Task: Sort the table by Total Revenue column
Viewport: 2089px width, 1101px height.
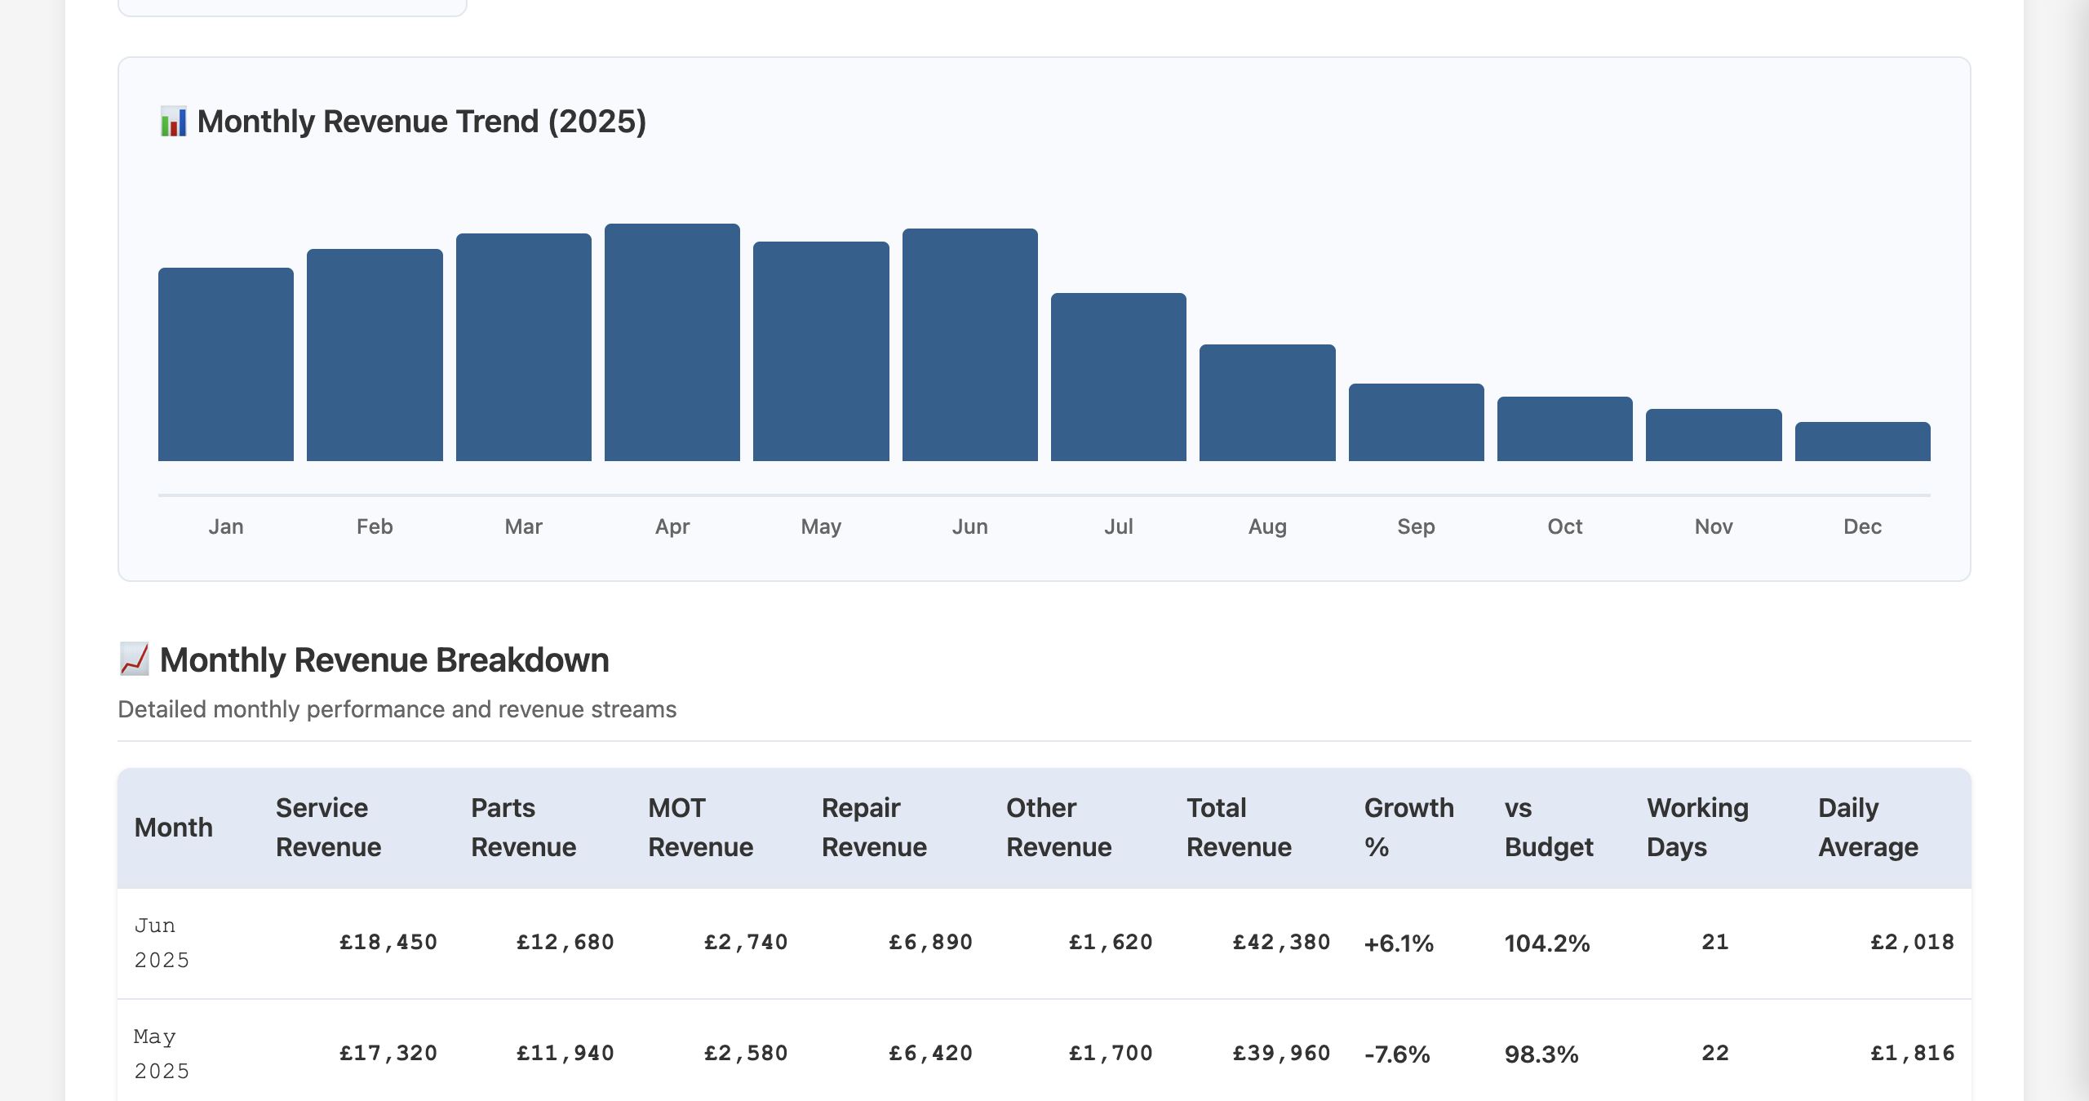Action: click(1240, 827)
